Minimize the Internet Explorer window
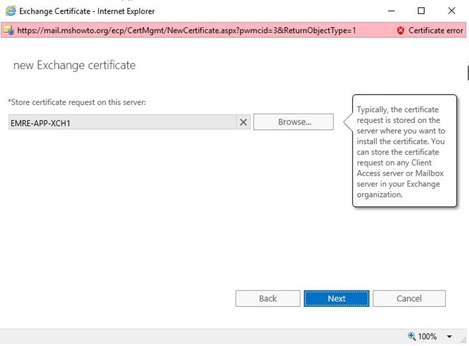The width and height of the screenshot is (469, 346). (391, 11)
